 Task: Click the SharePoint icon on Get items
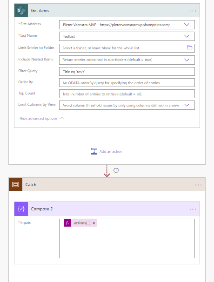point(21,10)
